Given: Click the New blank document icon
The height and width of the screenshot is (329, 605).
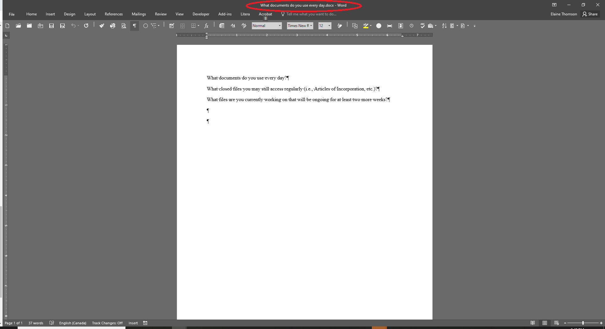Looking at the screenshot, I should (8, 26).
